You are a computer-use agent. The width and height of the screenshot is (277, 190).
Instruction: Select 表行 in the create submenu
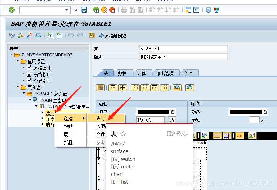(x=106, y=118)
